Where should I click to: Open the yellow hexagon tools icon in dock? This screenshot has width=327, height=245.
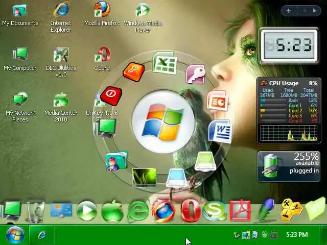291,210
